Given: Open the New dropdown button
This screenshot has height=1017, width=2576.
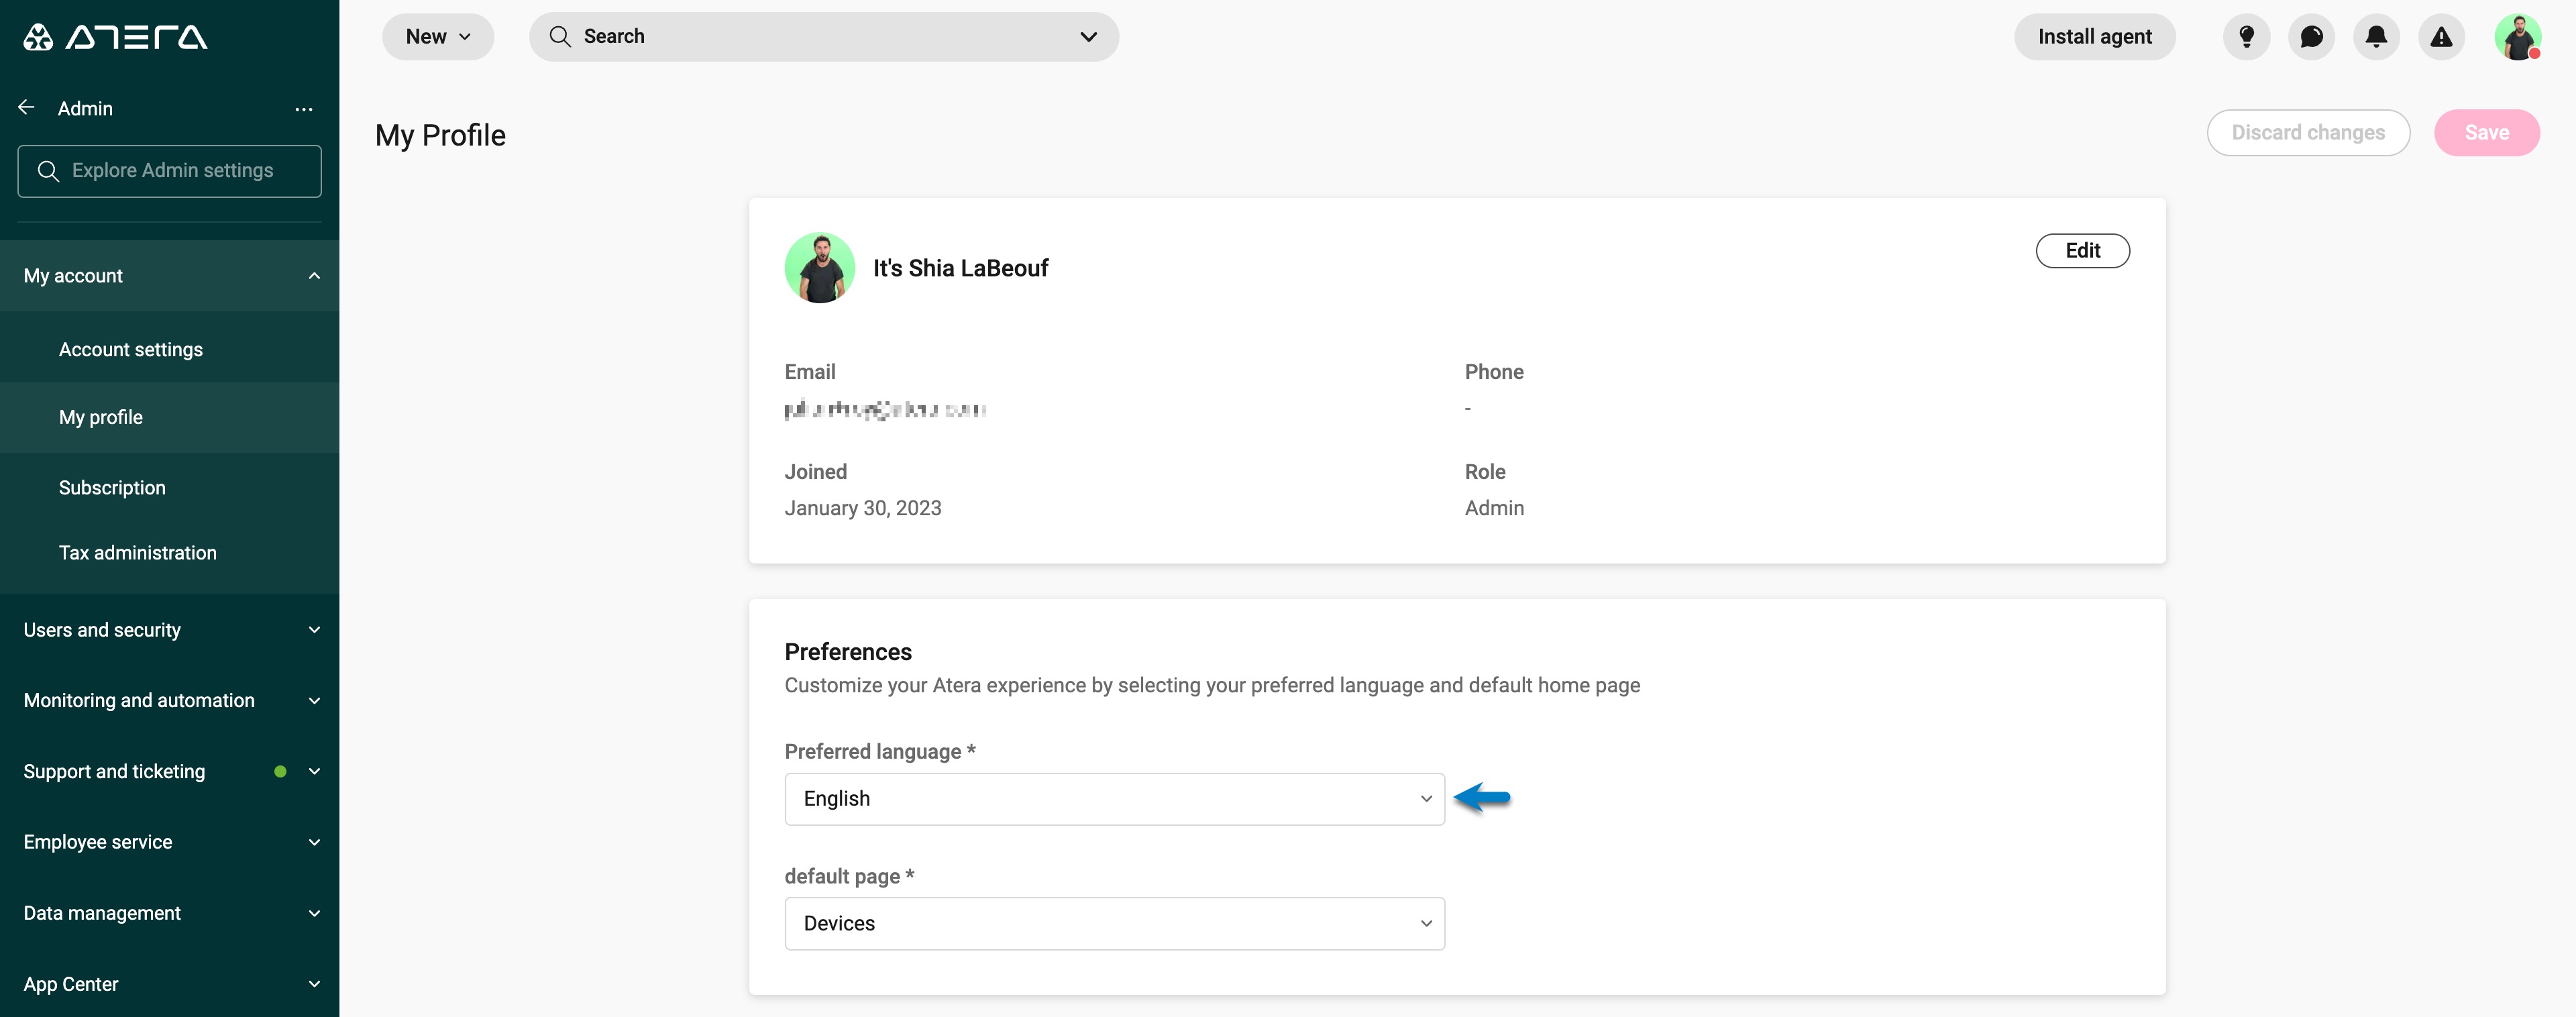Looking at the screenshot, I should pyautogui.click(x=438, y=37).
